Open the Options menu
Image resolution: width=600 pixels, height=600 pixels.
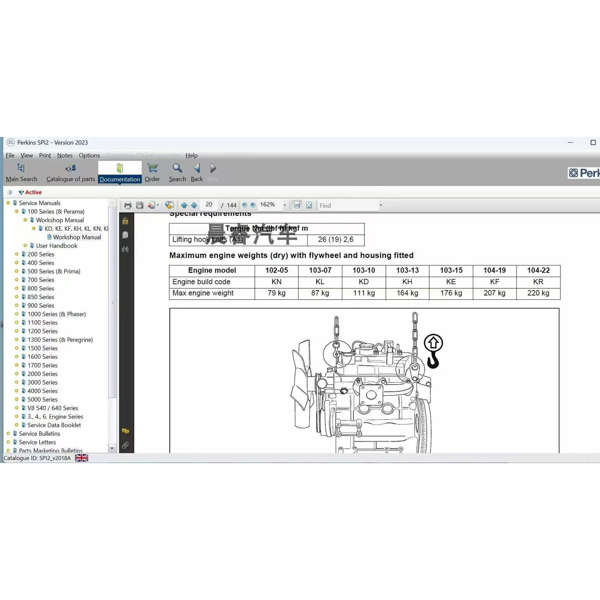pyautogui.click(x=89, y=155)
